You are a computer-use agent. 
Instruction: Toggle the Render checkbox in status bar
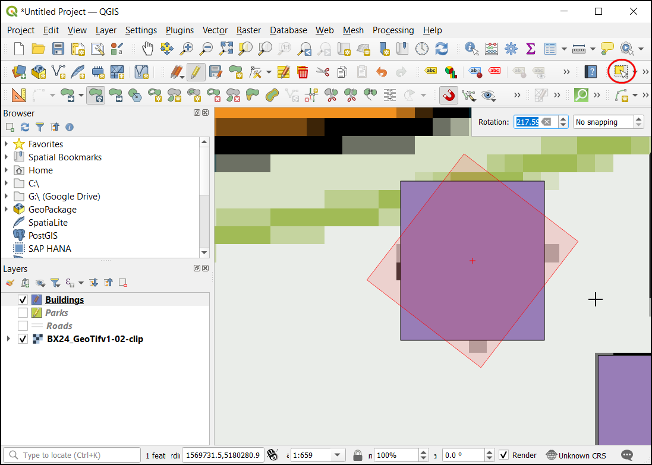click(x=503, y=455)
